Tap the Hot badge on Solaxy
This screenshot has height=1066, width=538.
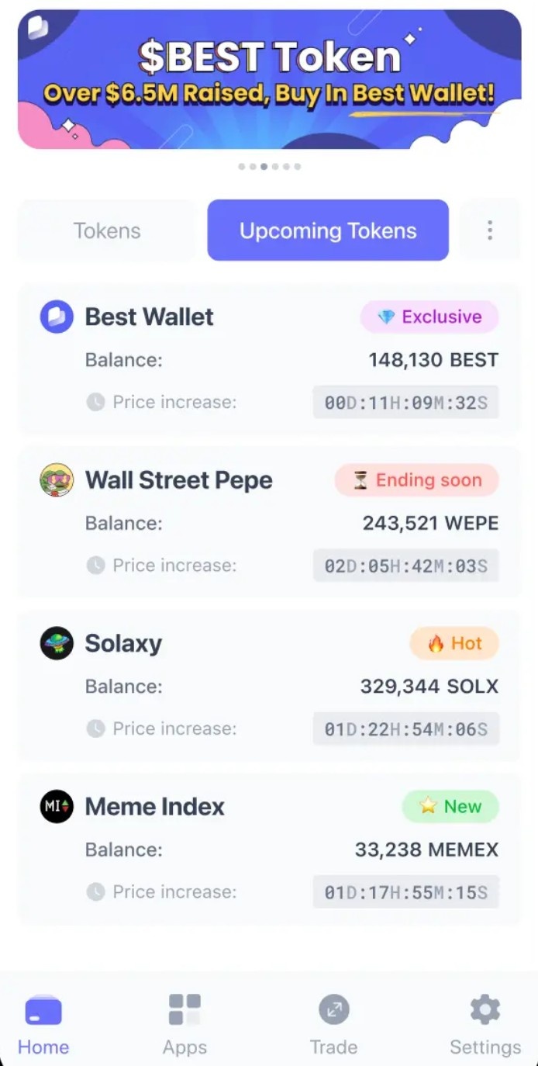[x=454, y=643]
